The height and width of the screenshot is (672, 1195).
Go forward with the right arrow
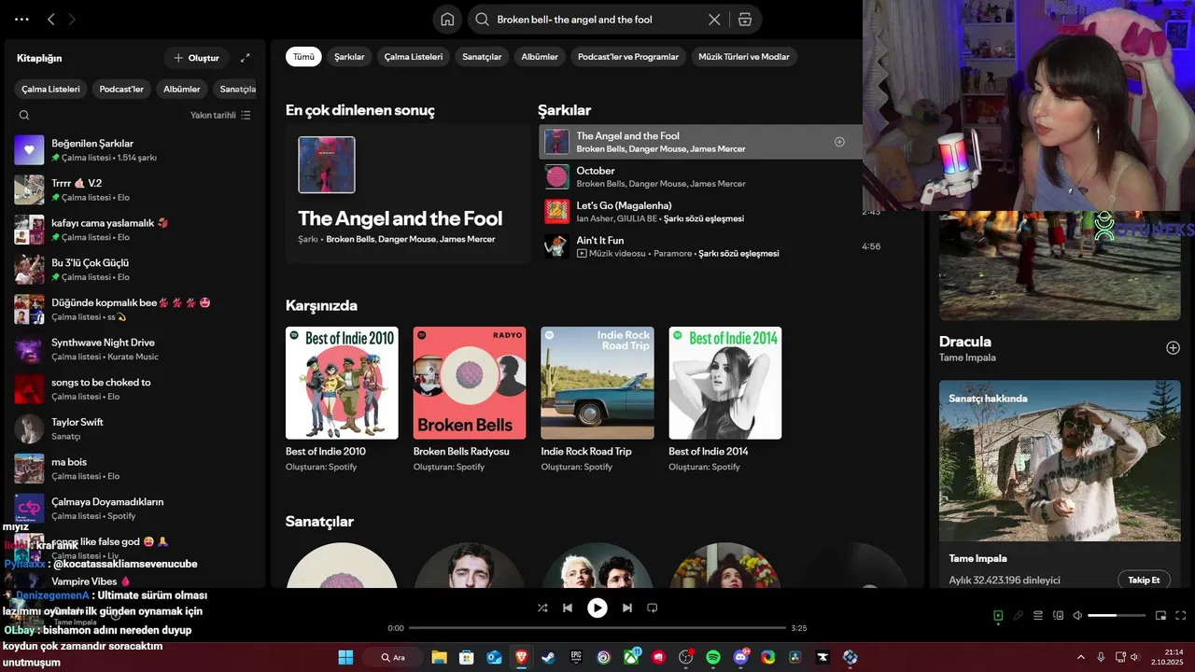(x=72, y=19)
